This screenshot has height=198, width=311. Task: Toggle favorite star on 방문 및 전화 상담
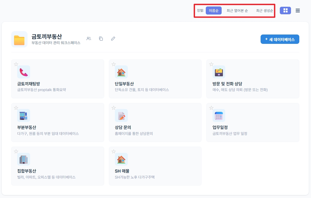point(211,64)
